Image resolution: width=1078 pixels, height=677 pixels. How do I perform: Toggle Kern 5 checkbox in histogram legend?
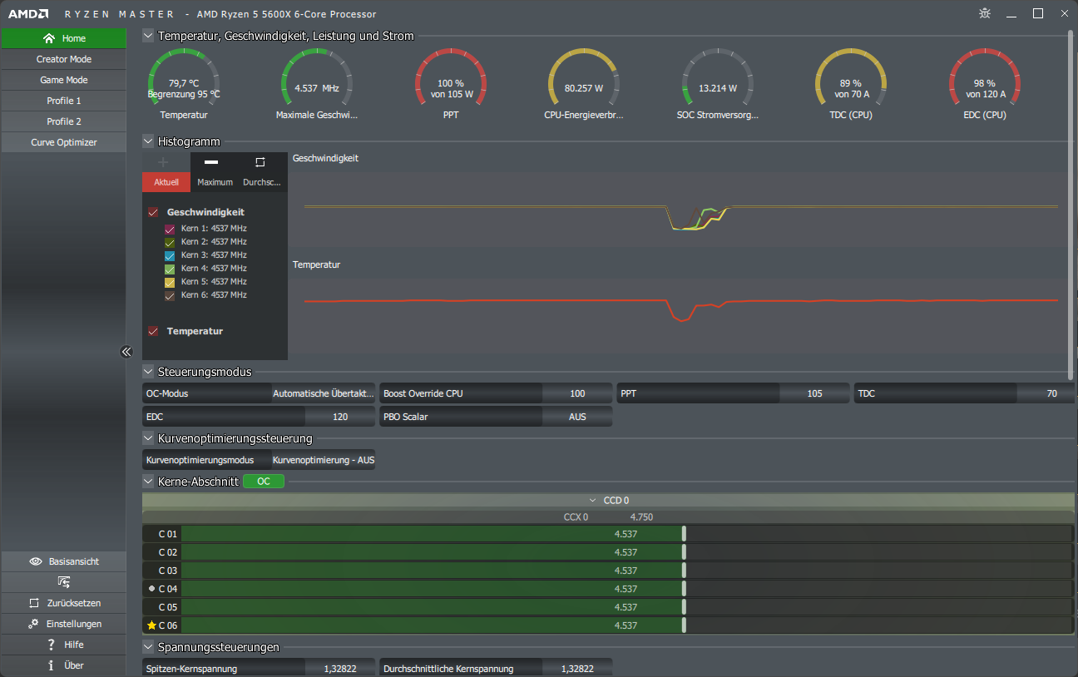(170, 282)
